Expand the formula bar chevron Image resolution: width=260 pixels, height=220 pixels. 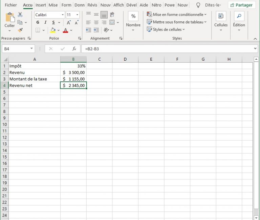point(255,49)
